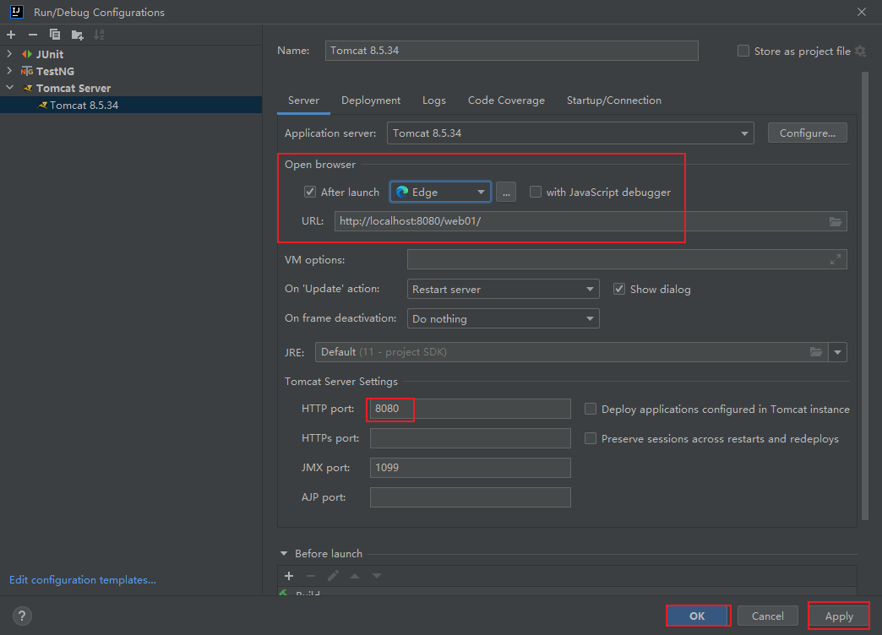This screenshot has height=635, width=882.
Task: Move Before launch task up
Action: pyautogui.click(x=355, y=576)
